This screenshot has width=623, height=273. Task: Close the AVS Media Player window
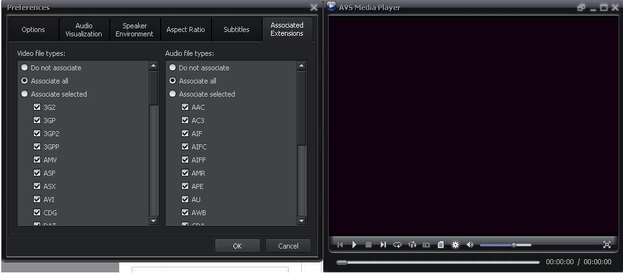point(615,8)
